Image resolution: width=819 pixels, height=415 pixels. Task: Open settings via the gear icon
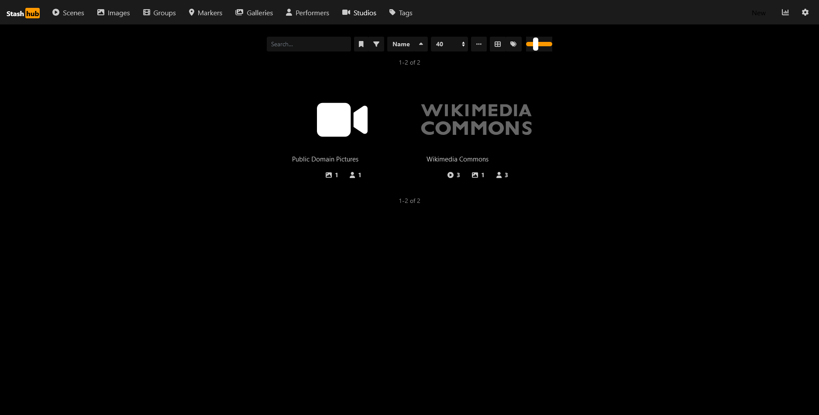tap(805, 12)
